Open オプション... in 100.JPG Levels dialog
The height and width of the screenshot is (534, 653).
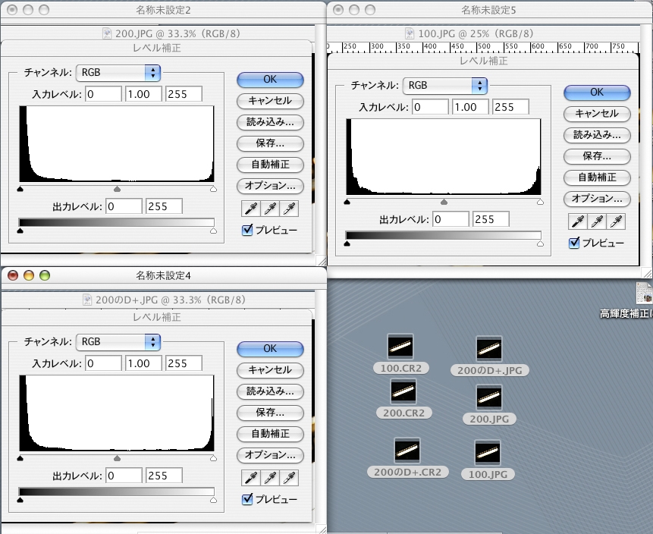(597, 199)
